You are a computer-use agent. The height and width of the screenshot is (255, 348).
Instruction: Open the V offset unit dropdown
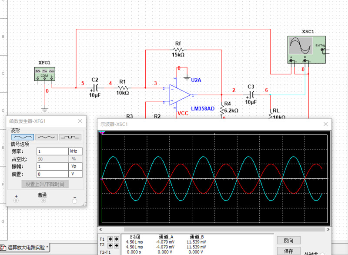75,174
